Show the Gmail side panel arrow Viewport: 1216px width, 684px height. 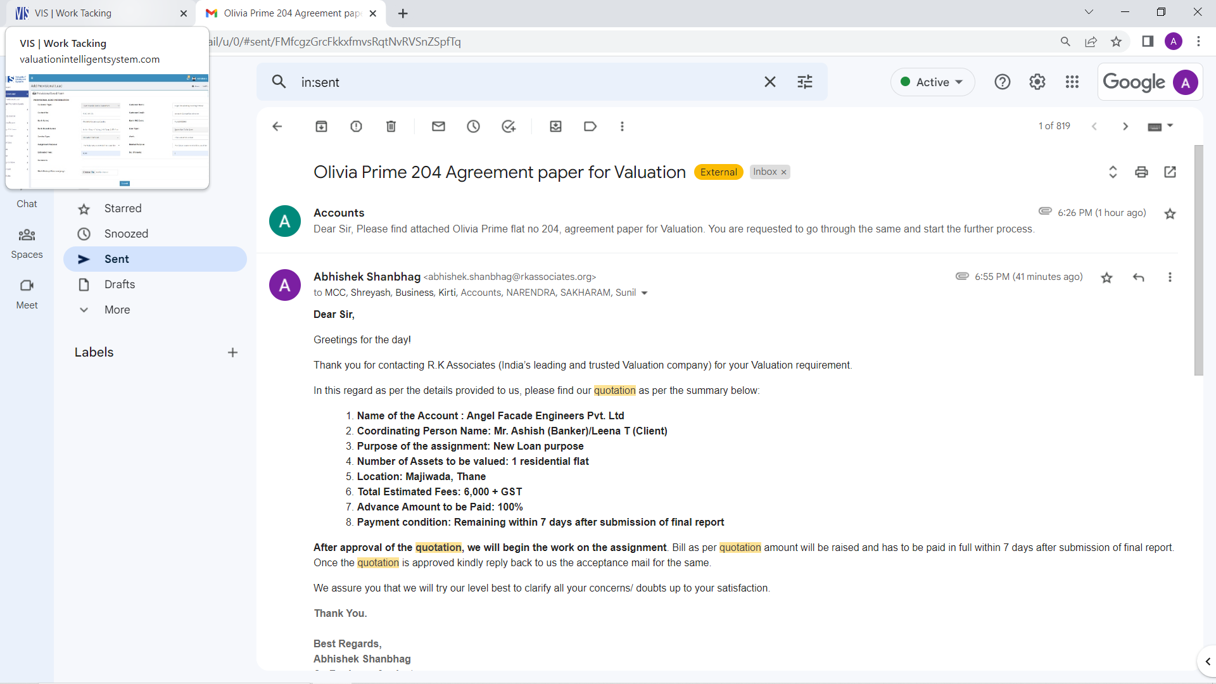[x=1207, y=662]
